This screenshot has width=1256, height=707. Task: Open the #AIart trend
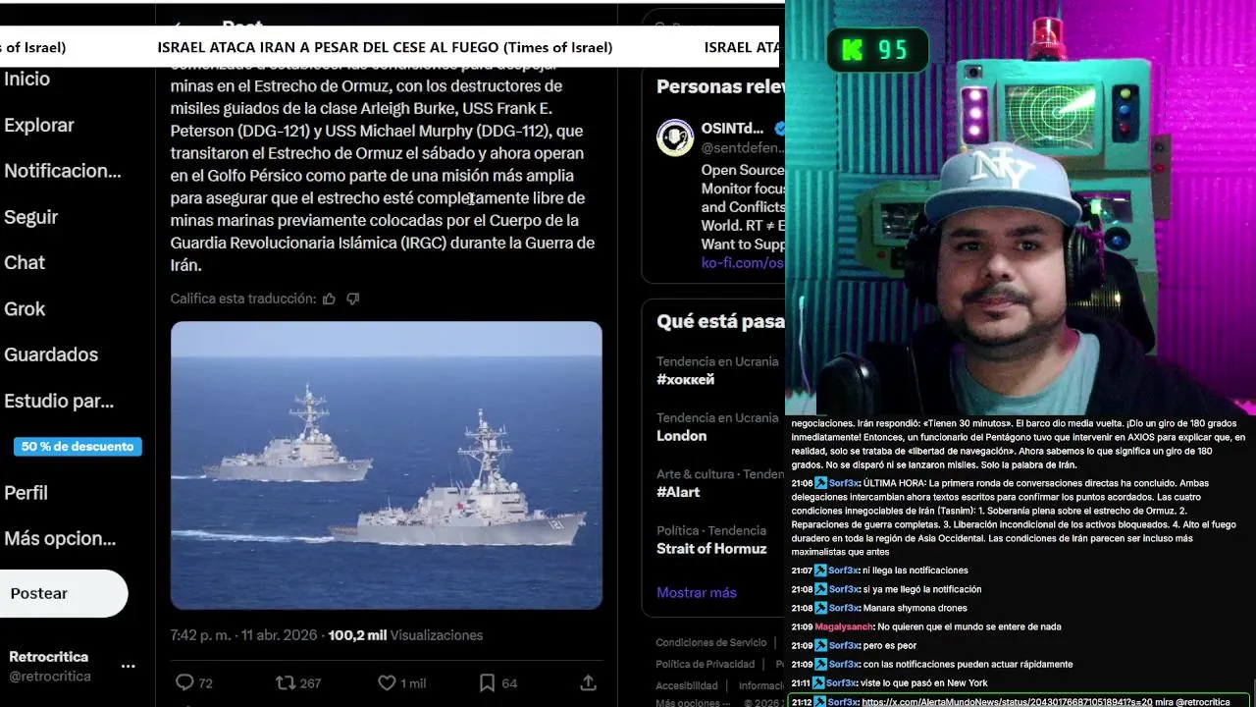coord(678,492)
